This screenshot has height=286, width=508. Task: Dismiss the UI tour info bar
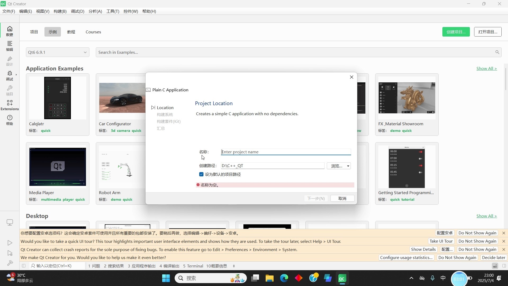[504, 241]
